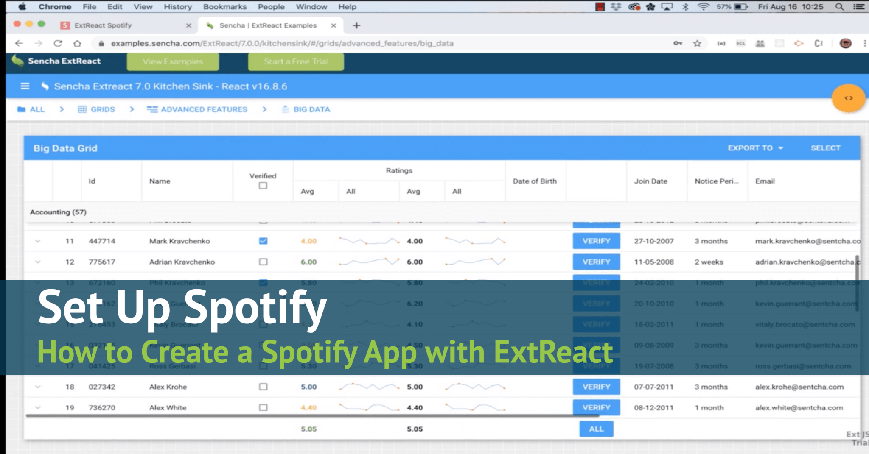
Task: Click Start a Free Trial button
Action: (296, 61)
